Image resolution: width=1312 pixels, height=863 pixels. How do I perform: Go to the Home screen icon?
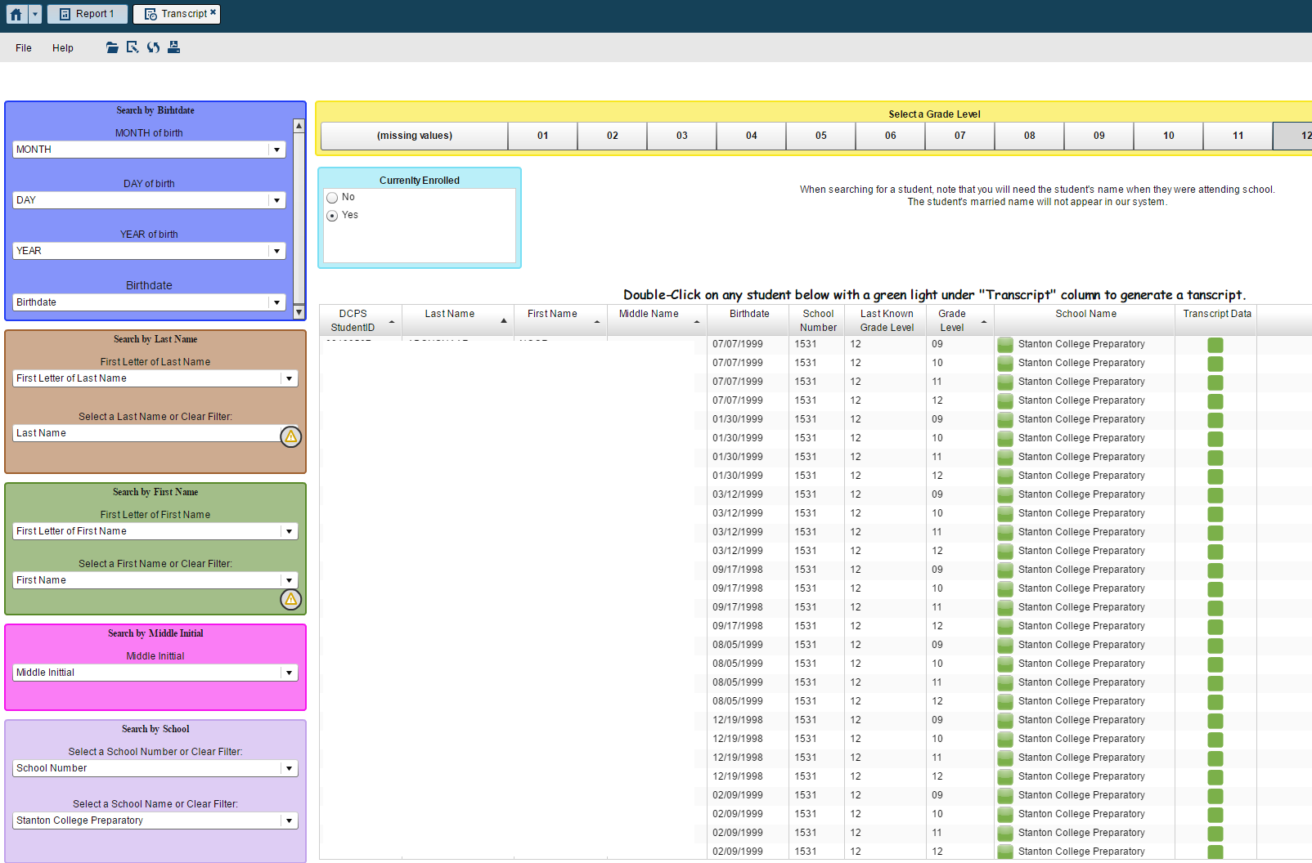(15, 13)
